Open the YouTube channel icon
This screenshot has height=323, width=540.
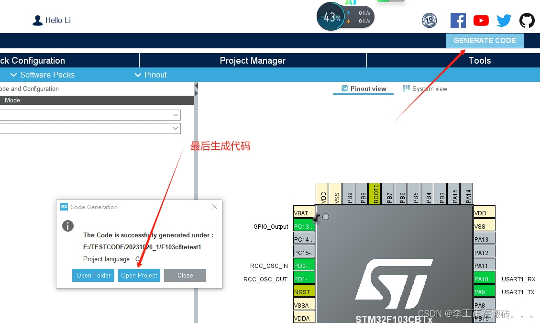[x=481, y=20]
